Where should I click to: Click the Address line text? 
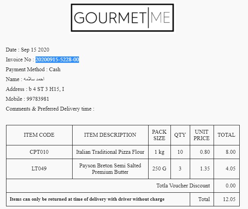[x=35, y=89]
